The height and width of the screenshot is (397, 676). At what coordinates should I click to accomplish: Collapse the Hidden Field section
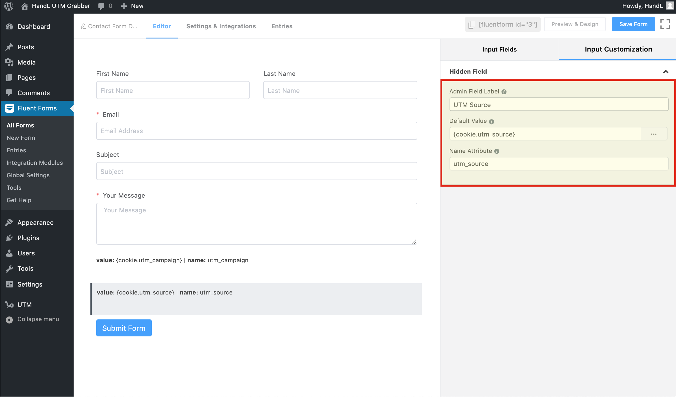point(666,72)
